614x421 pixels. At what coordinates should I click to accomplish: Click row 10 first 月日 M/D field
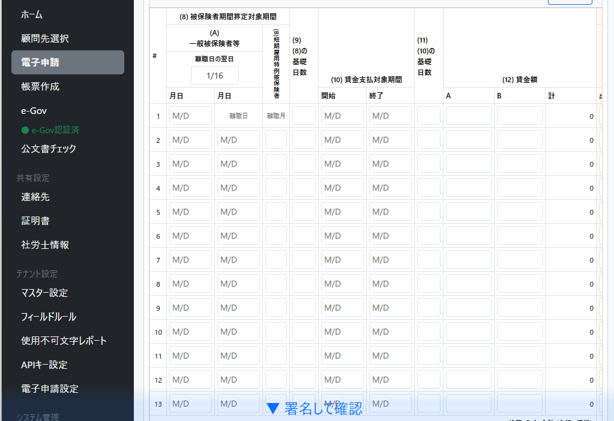pos(190,332)
